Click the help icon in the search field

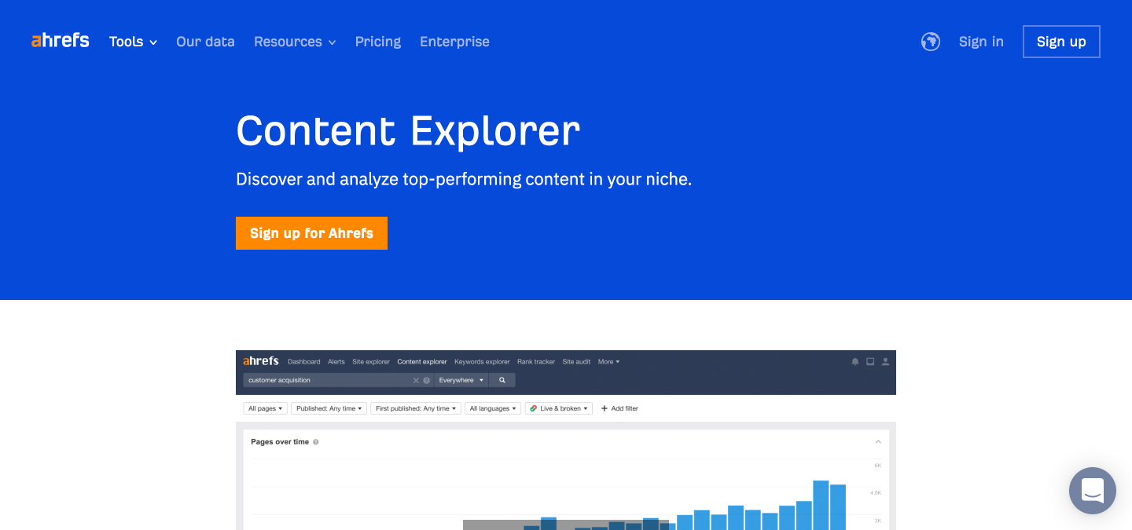click(427, 380)
